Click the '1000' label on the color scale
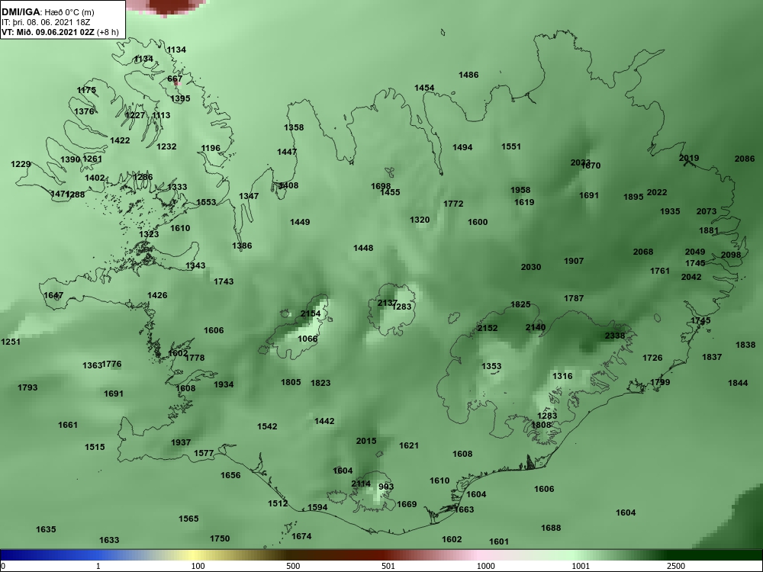This screenshot has height=572, width=763. pyautogui.click(x=485, y=566)
